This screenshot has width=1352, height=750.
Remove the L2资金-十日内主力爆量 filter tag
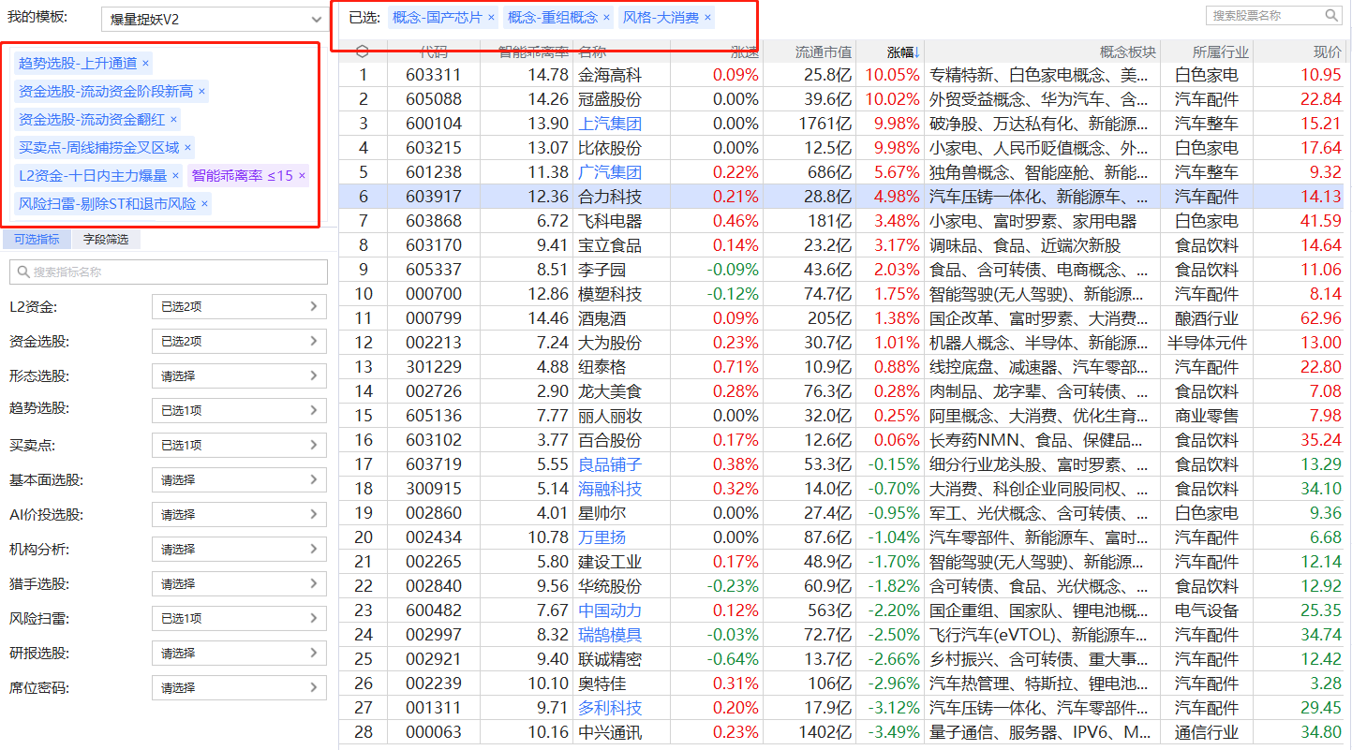pyautogui.click(x=175, y=176)
